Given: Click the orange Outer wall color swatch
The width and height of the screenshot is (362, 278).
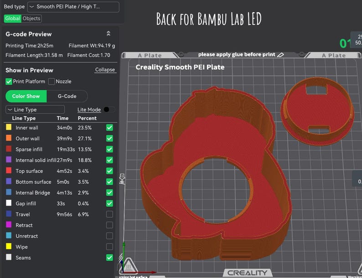Looking at the screenshot, I should coord(9,138).
